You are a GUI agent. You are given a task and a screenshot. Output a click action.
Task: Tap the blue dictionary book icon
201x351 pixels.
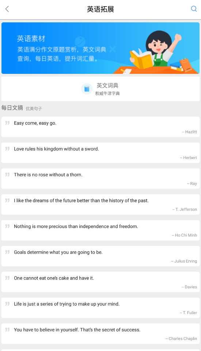[87, 89]
